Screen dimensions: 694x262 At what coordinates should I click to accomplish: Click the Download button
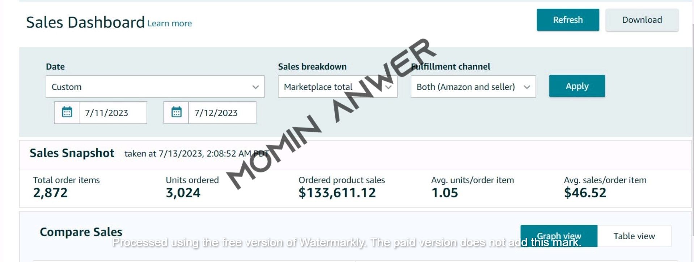[642, 20]
